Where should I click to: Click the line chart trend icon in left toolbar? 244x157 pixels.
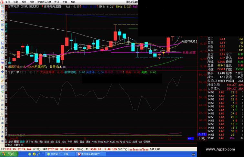[2, 16]
